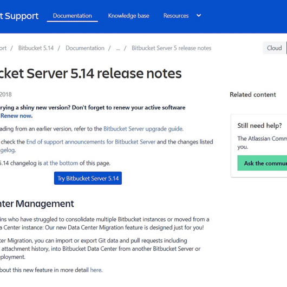Click the 5.14 release notes page title

pyautogui.click(x=91, y=74)
